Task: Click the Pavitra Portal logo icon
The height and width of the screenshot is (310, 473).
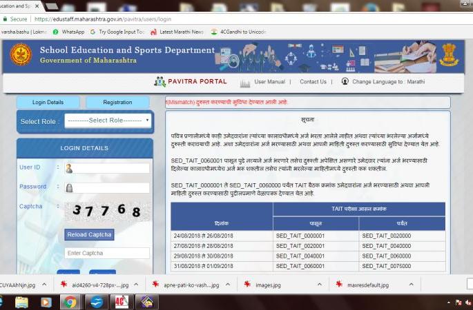Action: pos(160,81)
